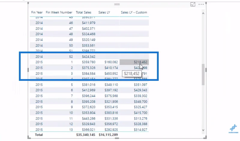The height and width of the screenshot is (141, 240).
Task: Select Sales LY cell $292,925
Action: [x=111, y=130]
